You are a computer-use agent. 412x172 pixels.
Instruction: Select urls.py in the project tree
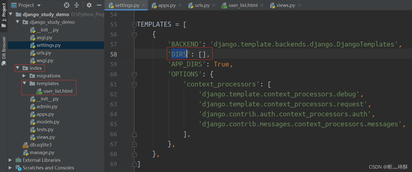pos(44,53)
